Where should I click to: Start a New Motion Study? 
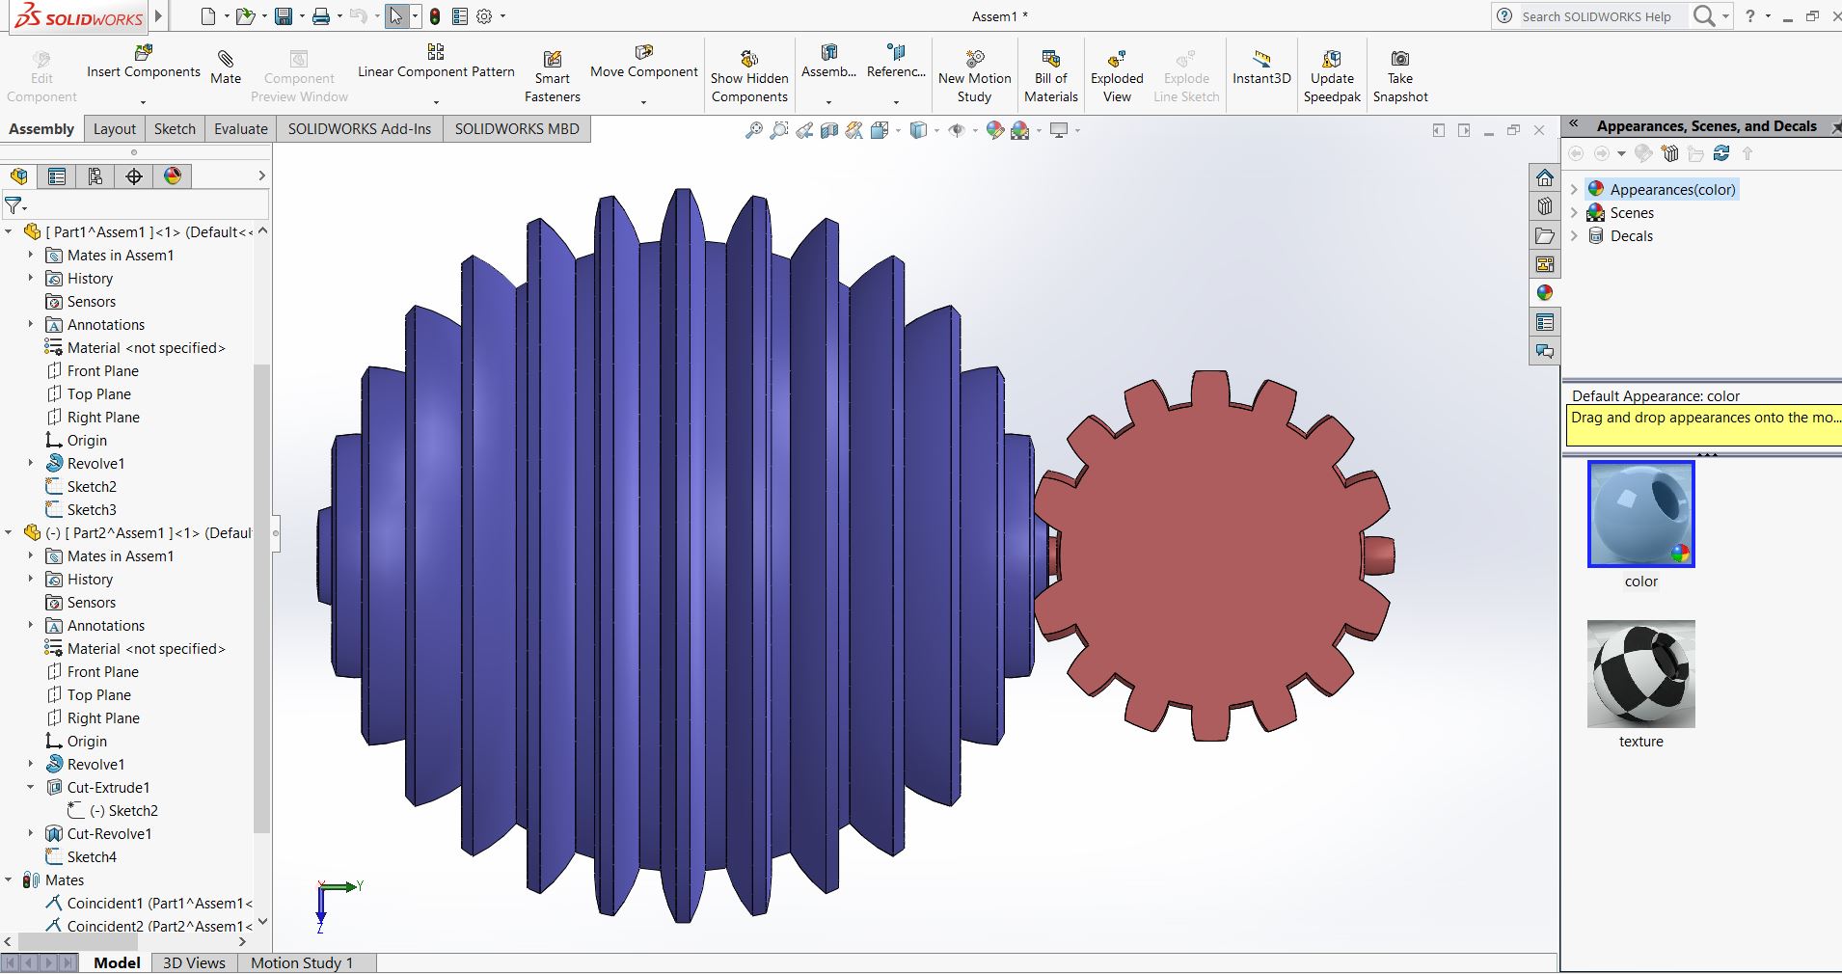click(x=974, y=76)
